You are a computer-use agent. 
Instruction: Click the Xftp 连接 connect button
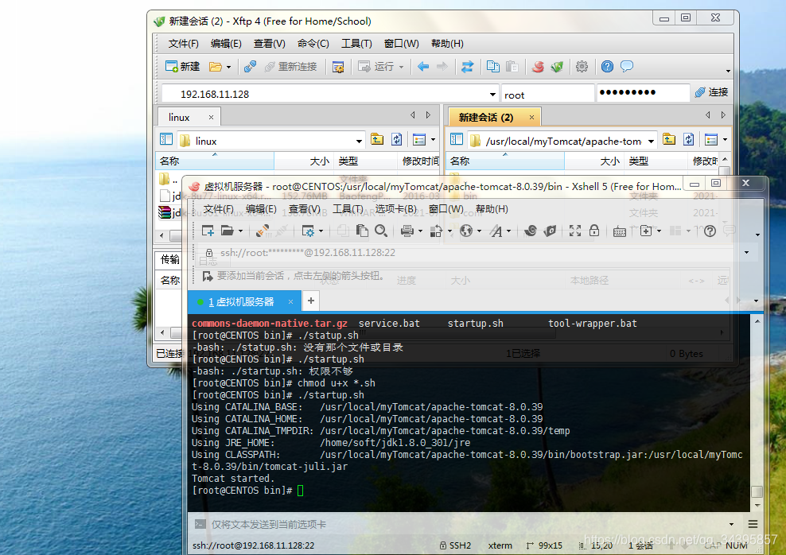tap(711, 92)
